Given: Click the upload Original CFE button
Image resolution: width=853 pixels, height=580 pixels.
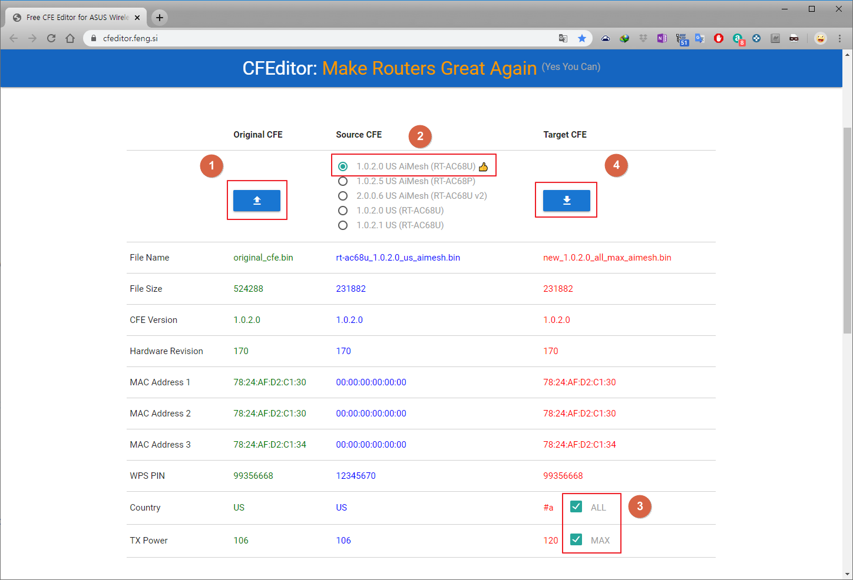Looking at the screenshot, I should tap(257, 201).
